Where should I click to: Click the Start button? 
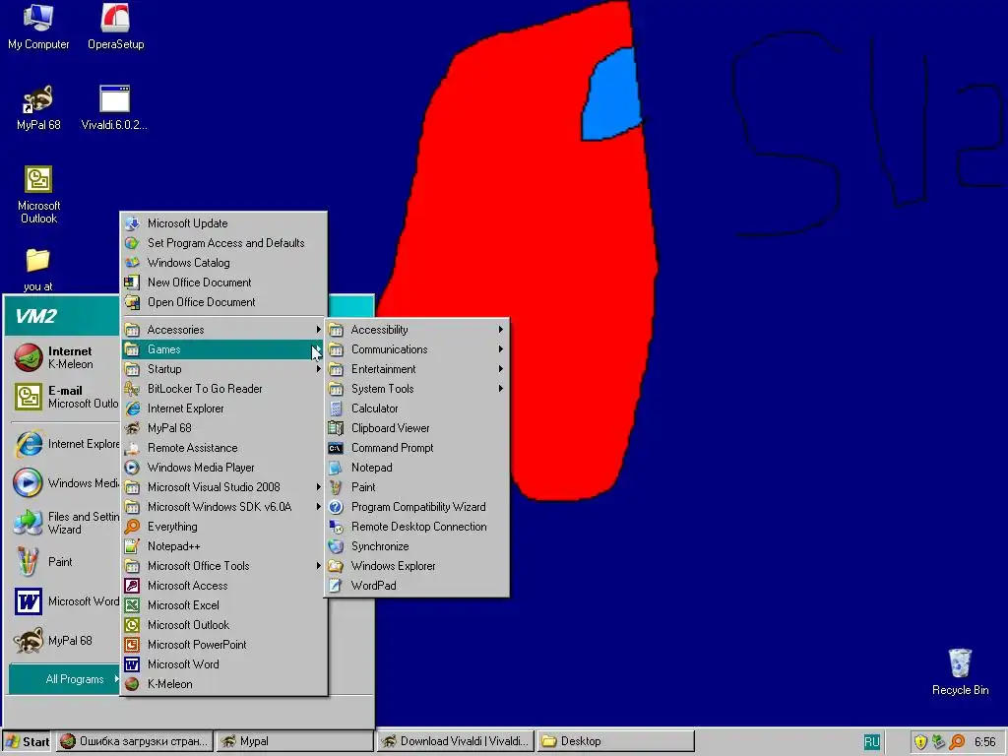27,742
